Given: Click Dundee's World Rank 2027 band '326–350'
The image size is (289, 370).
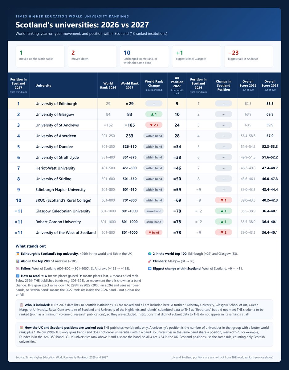Looking at the screenshot, I should (x=130, y=147).
